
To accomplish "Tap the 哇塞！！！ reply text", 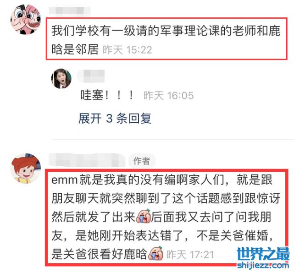I will [x=107, y=95].
